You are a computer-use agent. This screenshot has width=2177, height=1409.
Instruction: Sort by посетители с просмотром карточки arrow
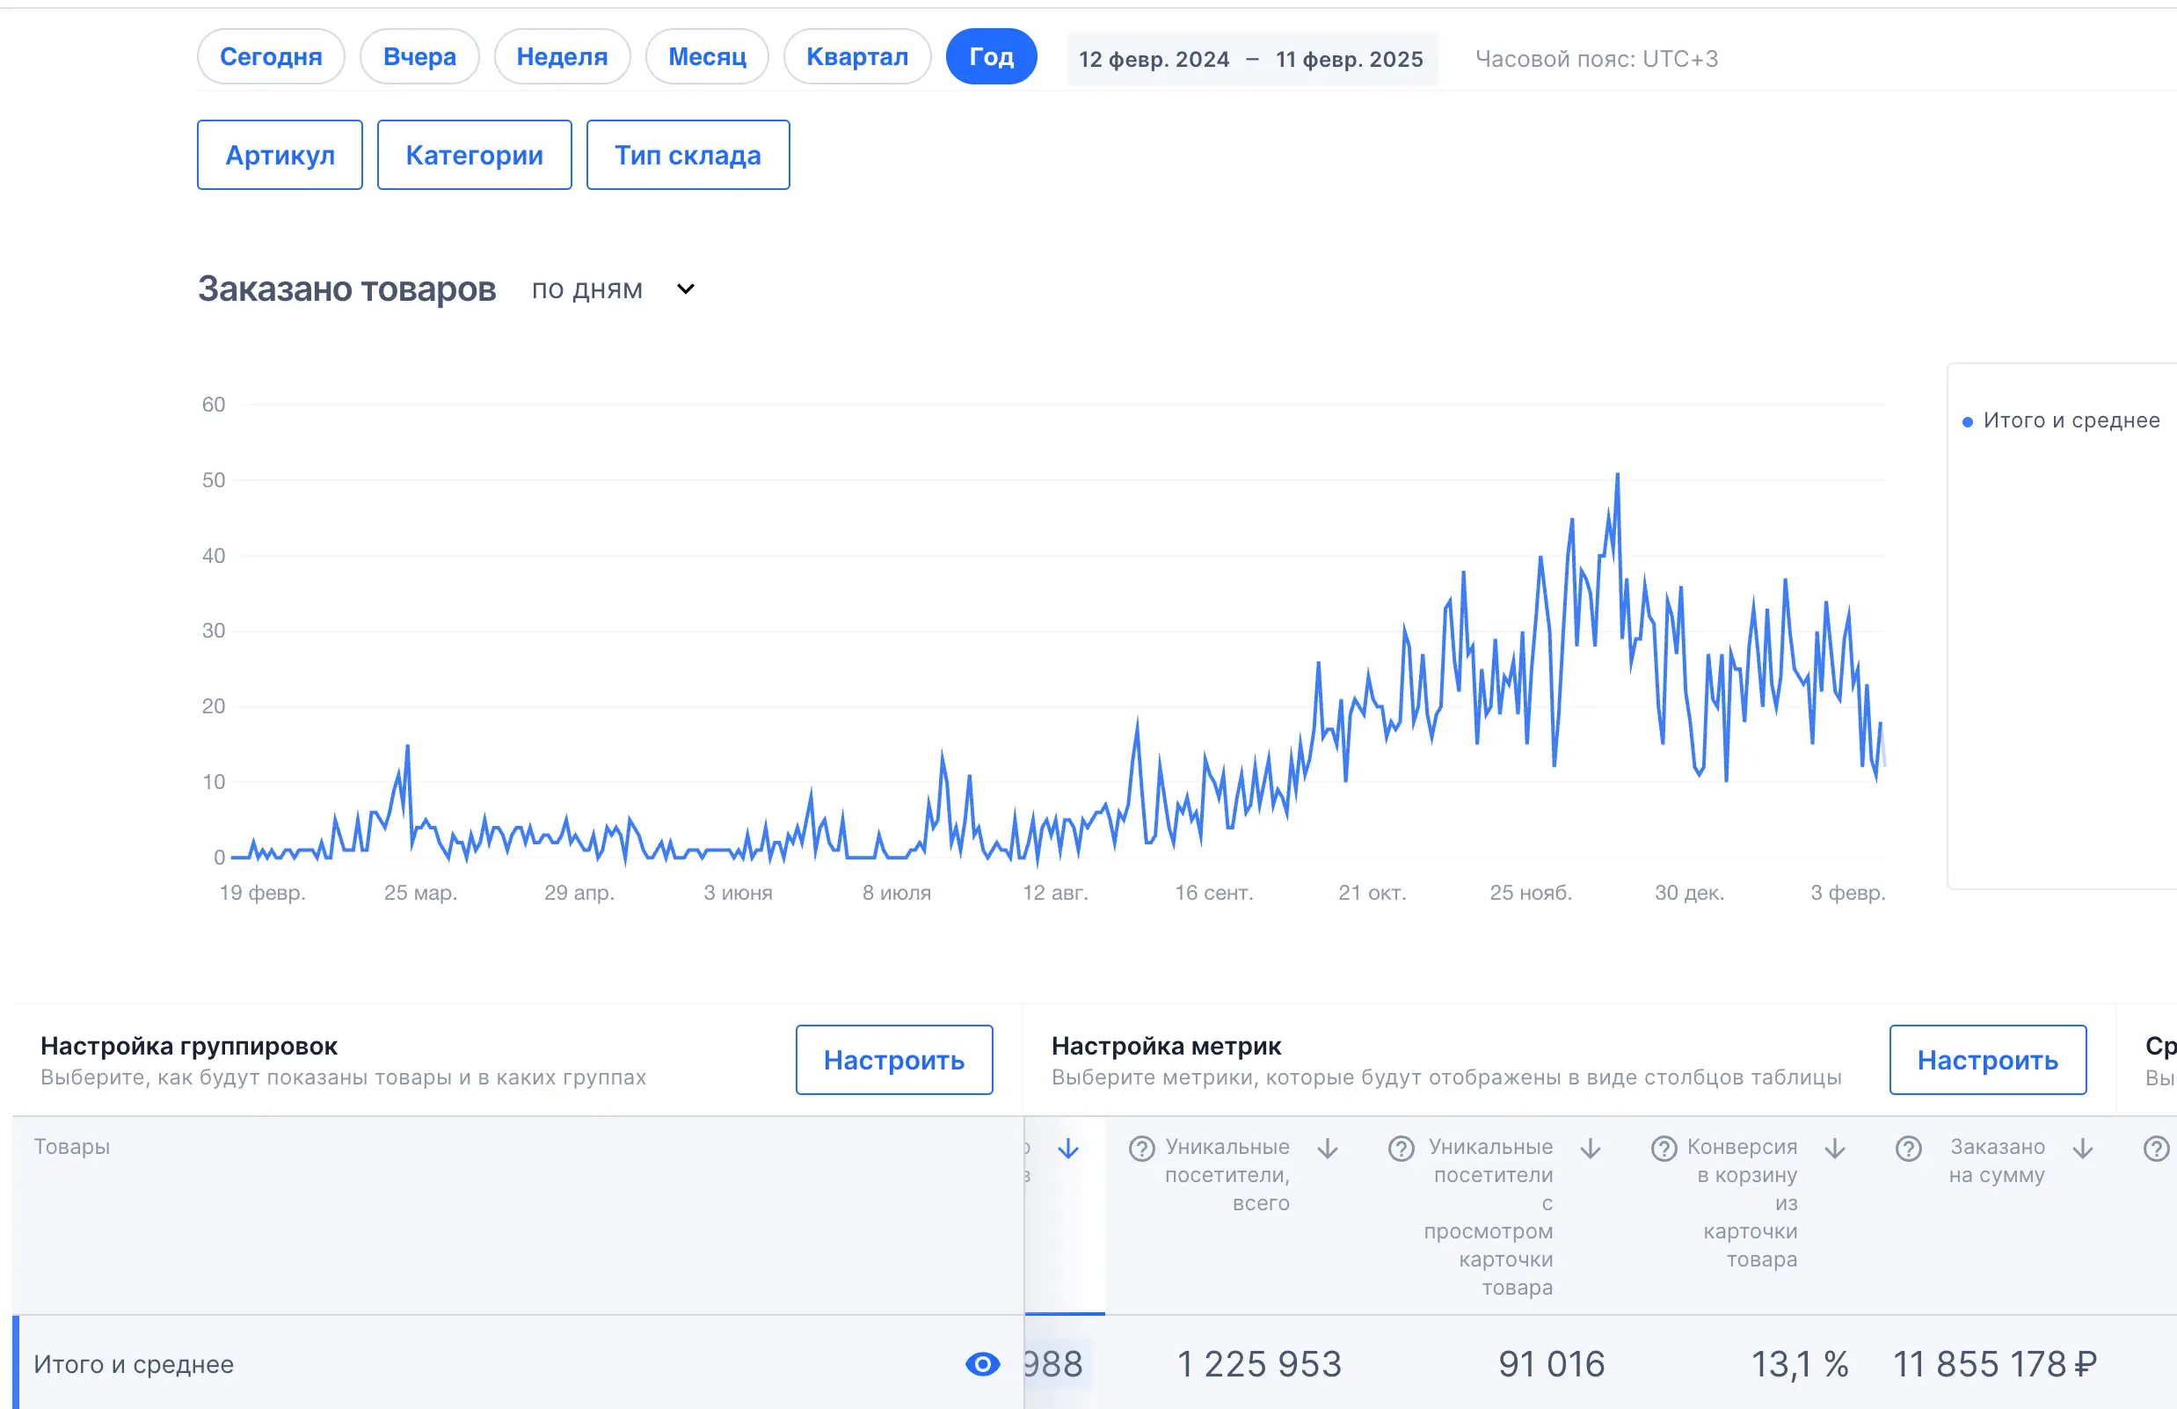[1590, 1149]
